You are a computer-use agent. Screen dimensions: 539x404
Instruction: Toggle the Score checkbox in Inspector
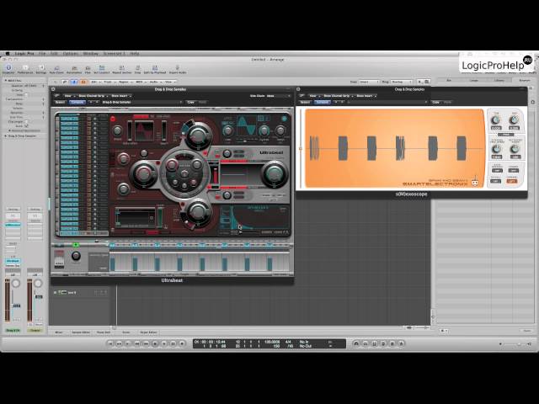click(x=26, y=126)
